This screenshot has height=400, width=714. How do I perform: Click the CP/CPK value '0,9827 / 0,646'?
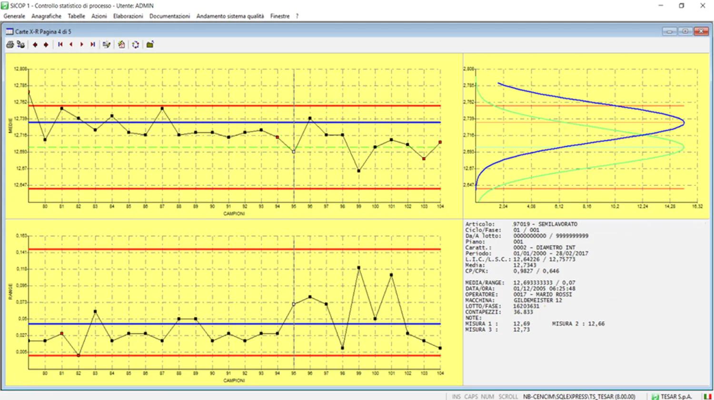click(x=536, y=271)
